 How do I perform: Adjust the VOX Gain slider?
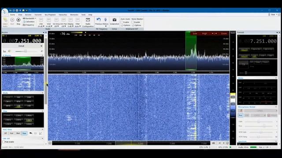(x=261, y=132)
